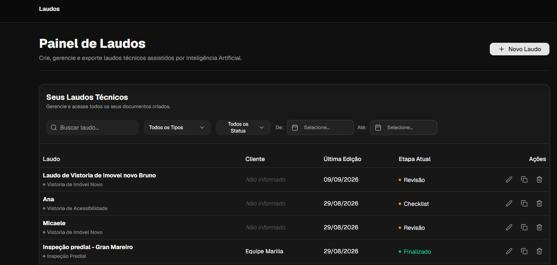Image resolution: width=557 pixels, height=265 pixels.
Task: Focus the Buscar laudo search field
Action: tap(92, 127)
